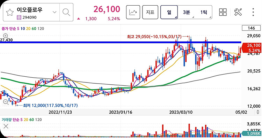Select the 3분 minute period tab
This screenshot has width=262, height=138.
point(186,12)
